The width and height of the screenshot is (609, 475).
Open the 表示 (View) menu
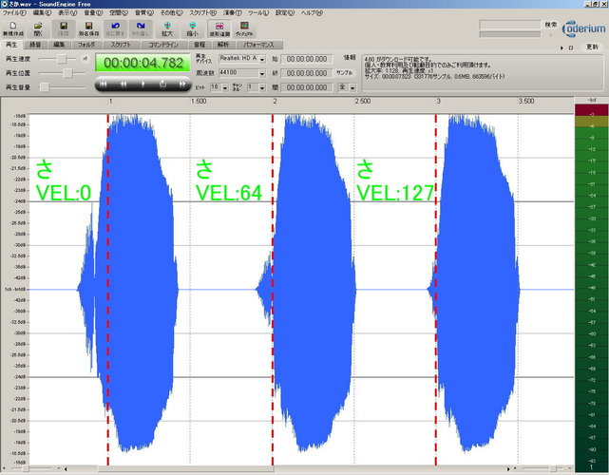point(67,12)
